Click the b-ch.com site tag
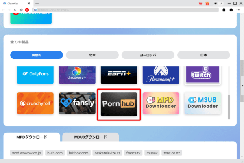This screenshot has width=244, height=163. (x=55, y=153)
